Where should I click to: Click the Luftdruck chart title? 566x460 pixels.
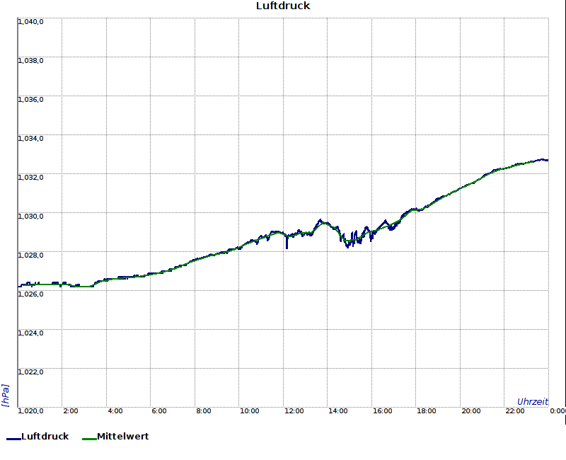click(x=283, y=6)
